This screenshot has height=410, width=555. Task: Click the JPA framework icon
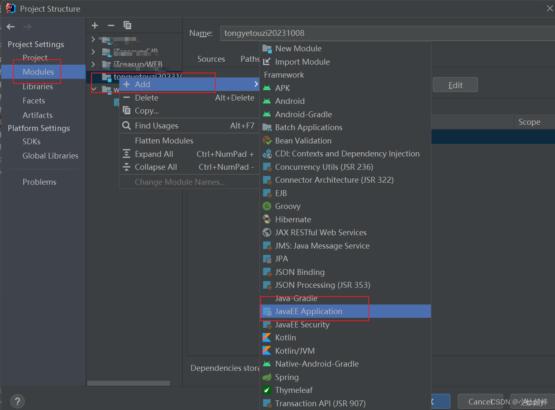pyautogui.click(x=267, y=259)
